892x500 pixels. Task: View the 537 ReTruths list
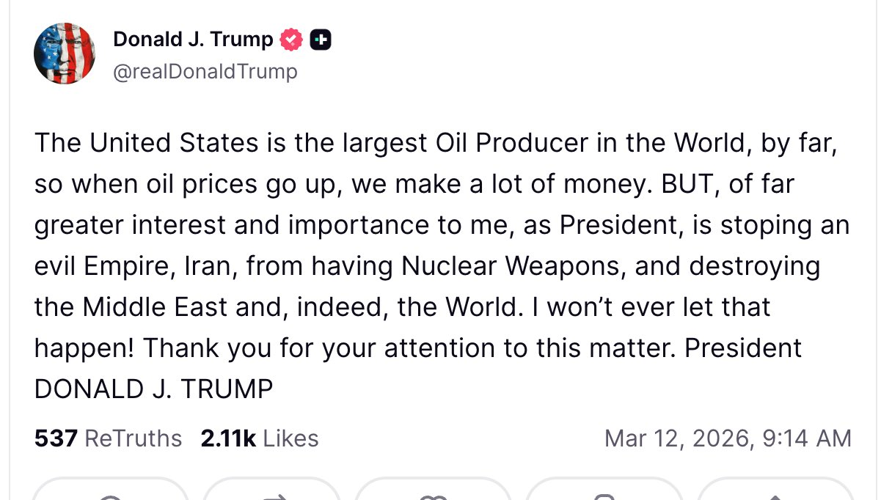pos(108,438)
